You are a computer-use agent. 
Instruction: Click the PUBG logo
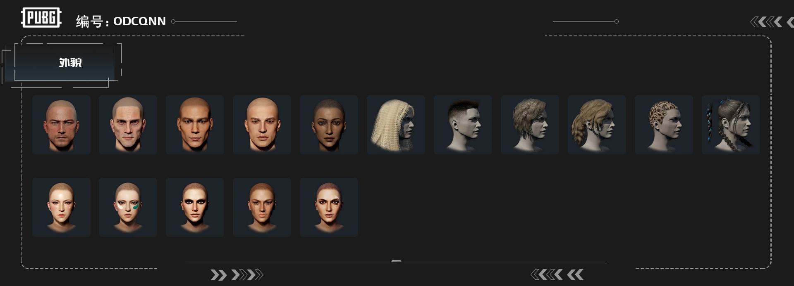(41, 18)
